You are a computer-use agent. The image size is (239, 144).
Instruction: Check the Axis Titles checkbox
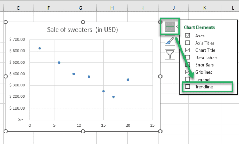click(x=188, y=43)
